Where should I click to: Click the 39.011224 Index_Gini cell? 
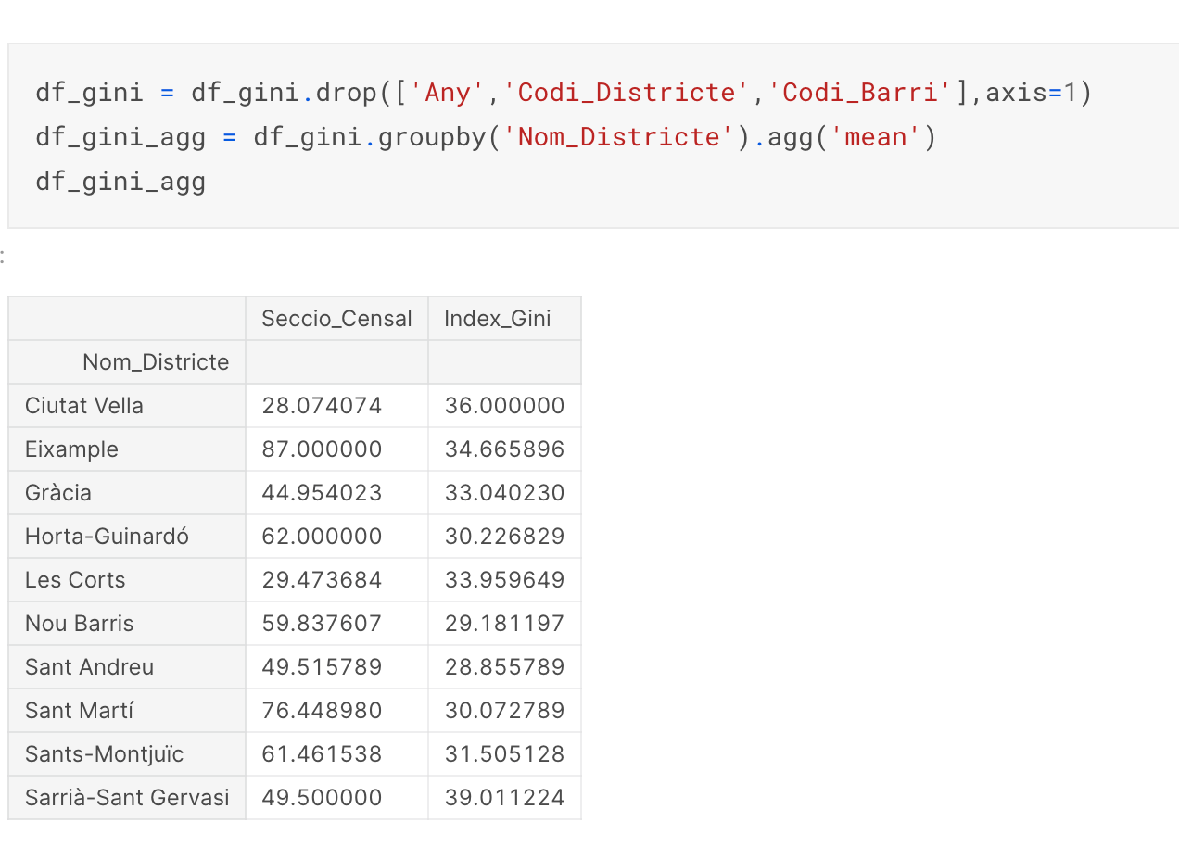point(504,798)
